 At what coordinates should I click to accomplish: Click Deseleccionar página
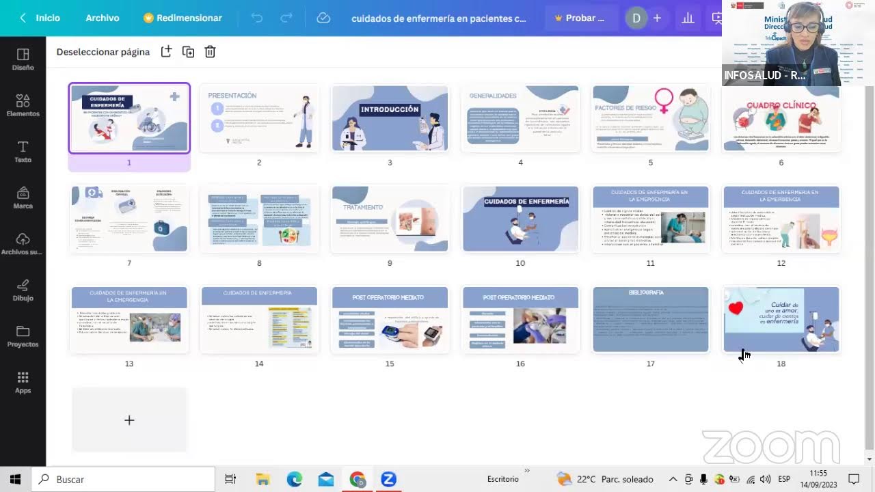103,51
